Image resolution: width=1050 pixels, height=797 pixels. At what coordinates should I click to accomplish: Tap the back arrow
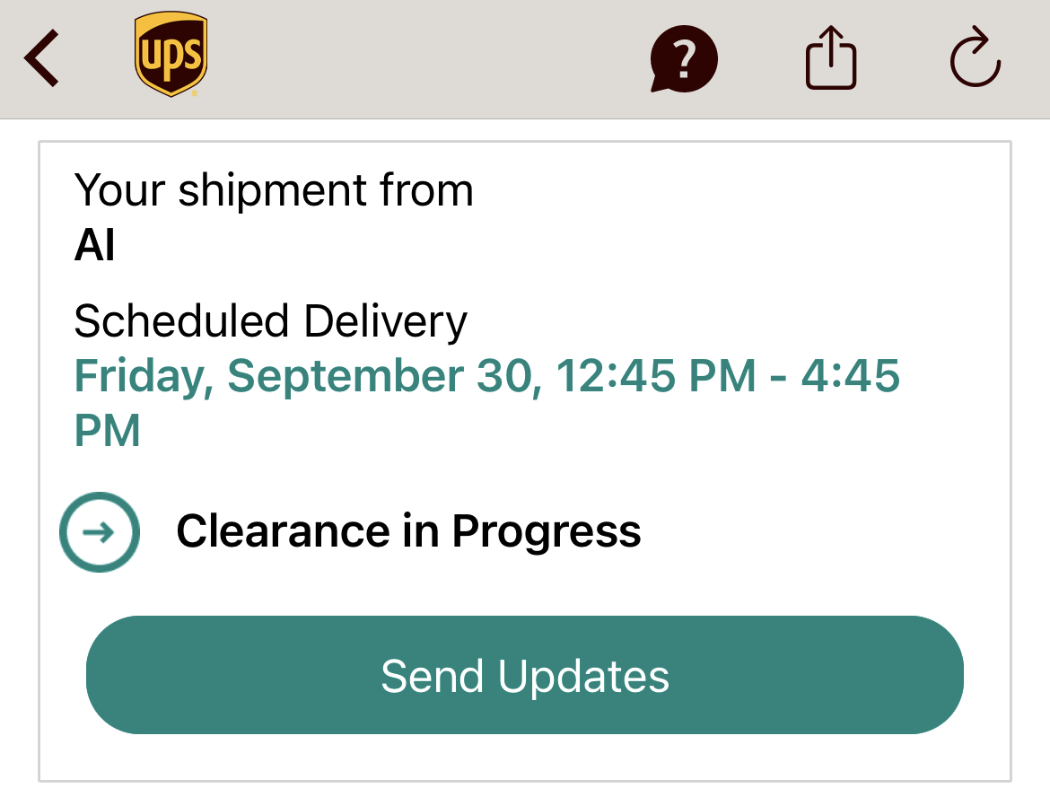[42, 58]
